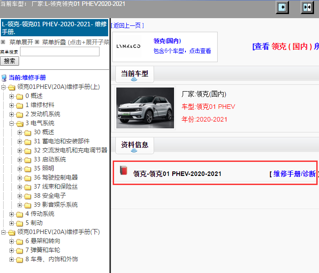Viewport: 319px width, 273px height.
Task: Switch to the 资料信息 tab
Action: tap(135, 145)
